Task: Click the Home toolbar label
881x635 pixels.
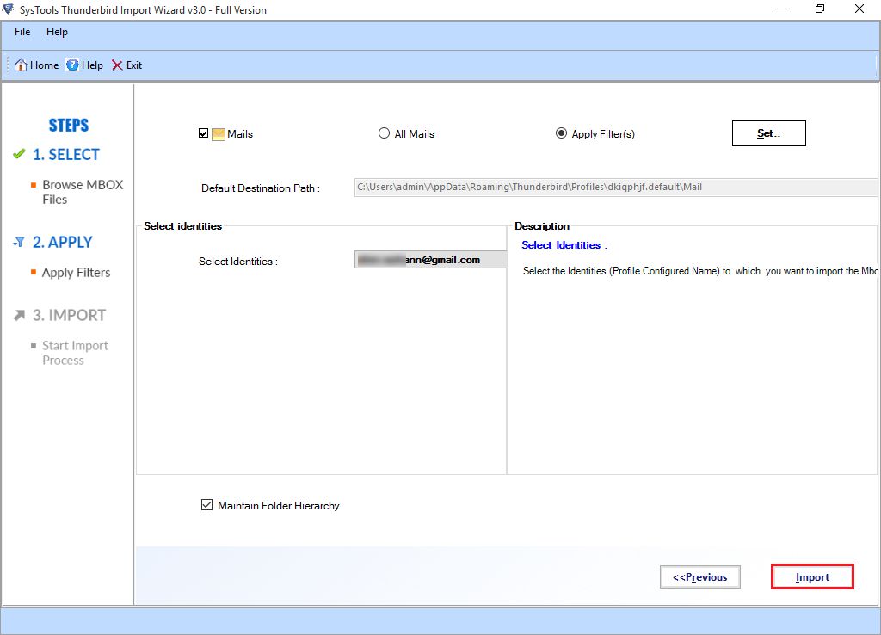Action: coord(45,65)
